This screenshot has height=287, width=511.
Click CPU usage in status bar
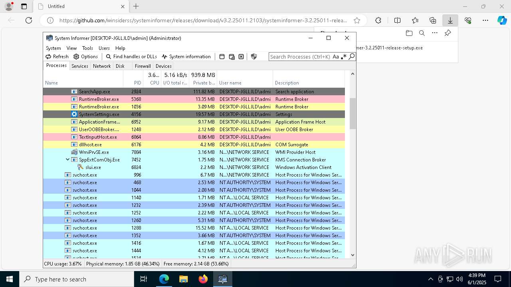tap(63, 264)
